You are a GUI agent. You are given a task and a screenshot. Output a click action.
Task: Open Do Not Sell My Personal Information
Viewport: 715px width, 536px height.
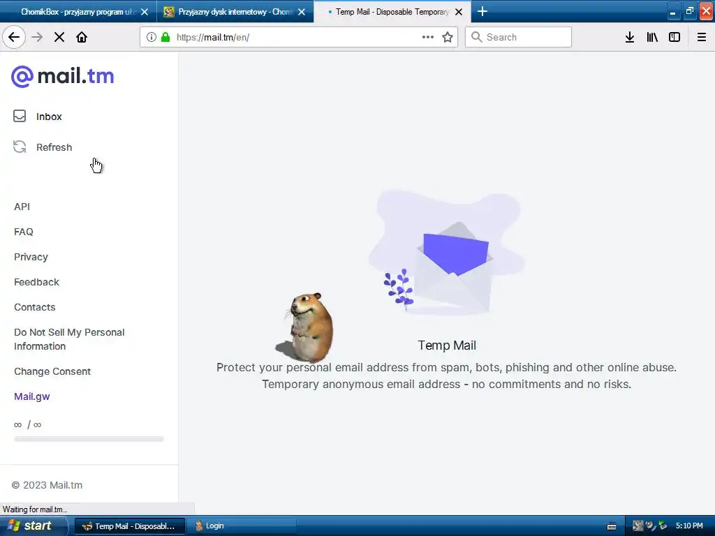coord(69,339)
